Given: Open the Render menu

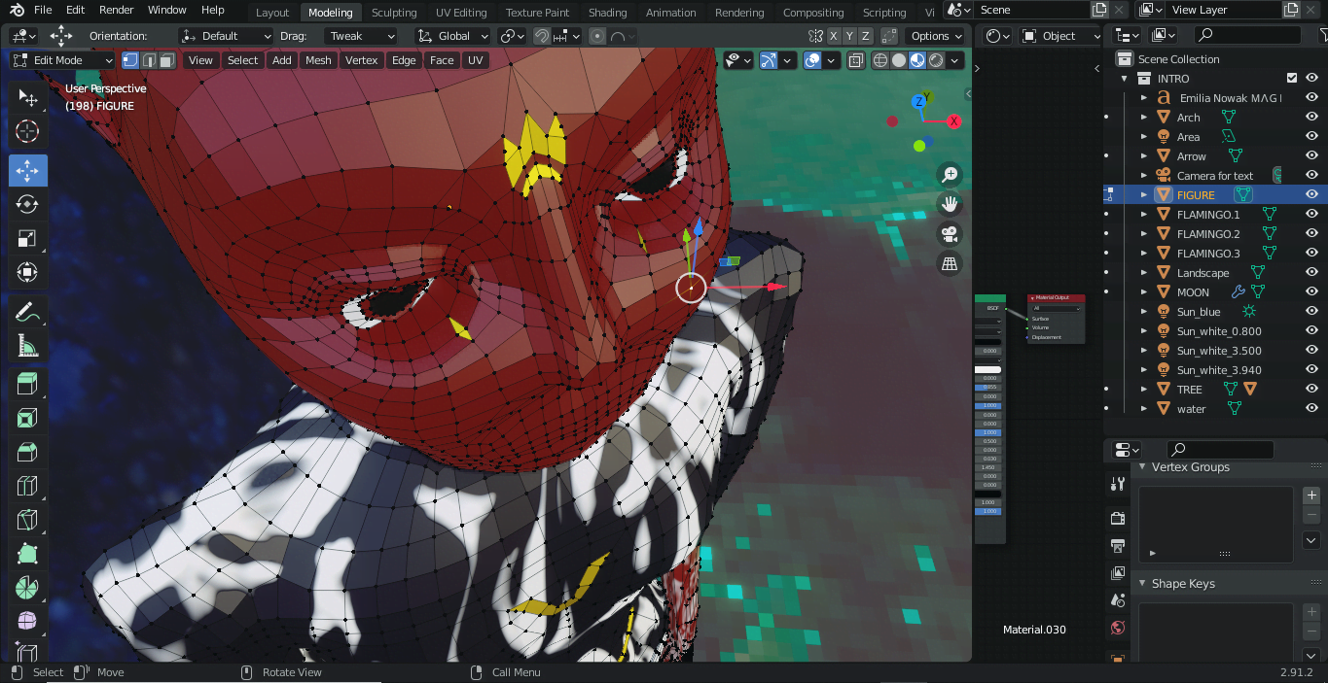Looking at the screenshot, I should tap(117, 10).
